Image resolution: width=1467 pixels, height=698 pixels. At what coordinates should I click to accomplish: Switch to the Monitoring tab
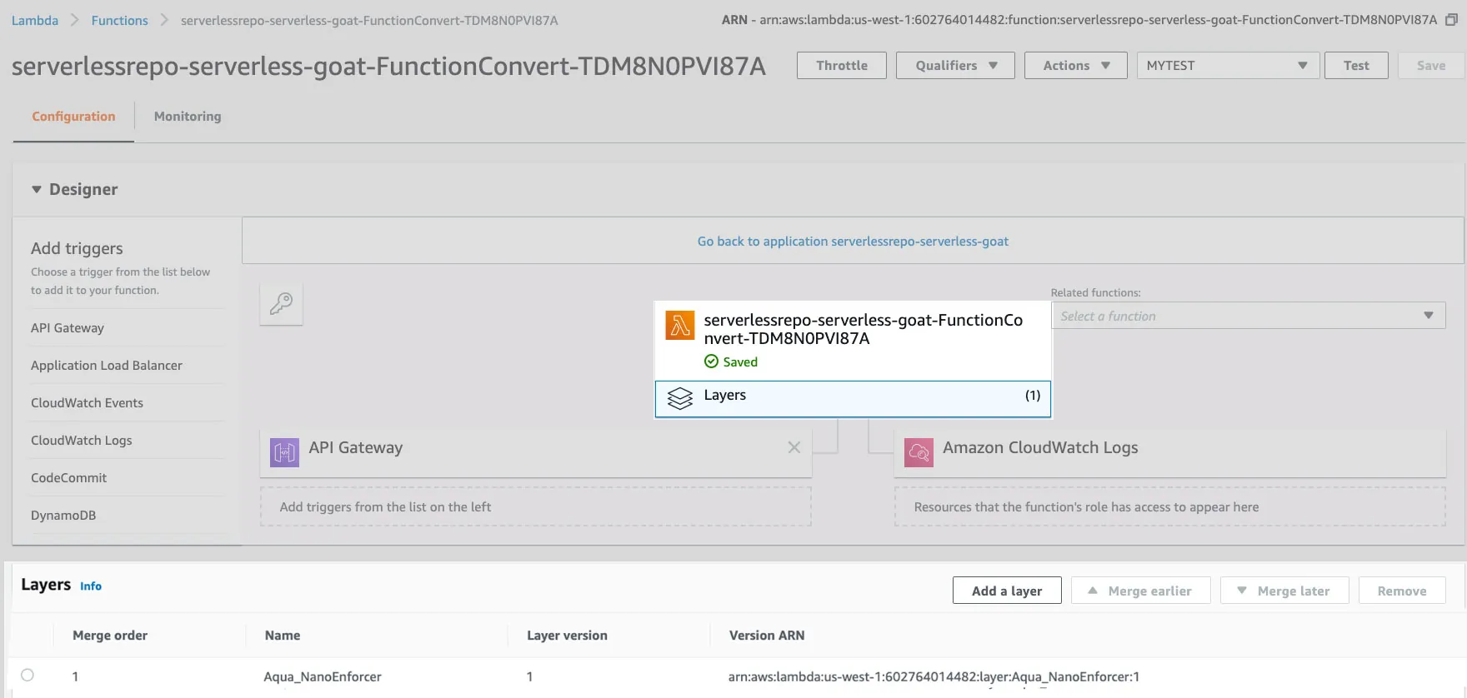point(188,117)
